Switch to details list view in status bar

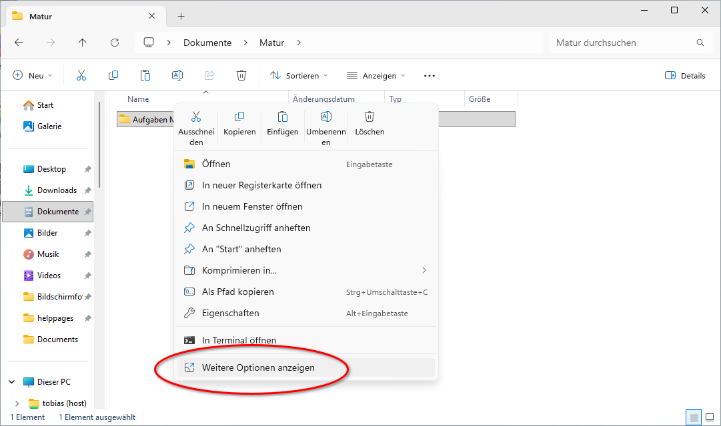pos(694,417)
